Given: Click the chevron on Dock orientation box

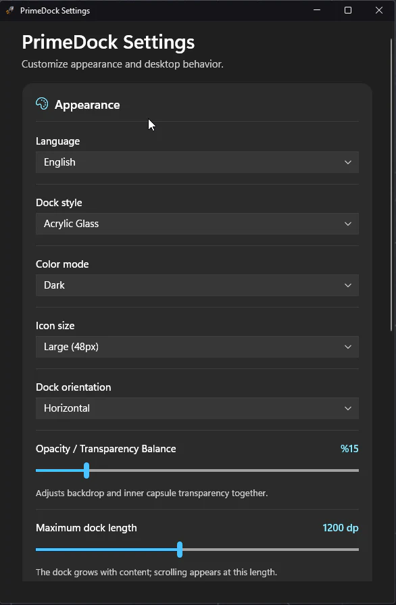Looking at the screenshot, I should coord(348,408).
